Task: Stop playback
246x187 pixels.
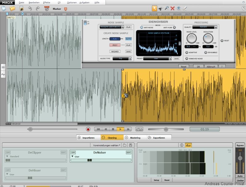Action: pyautogui.click(x=113, y=129)
